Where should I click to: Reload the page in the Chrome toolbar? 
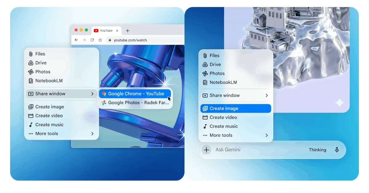pyautogui.click(x=92, y=40)
